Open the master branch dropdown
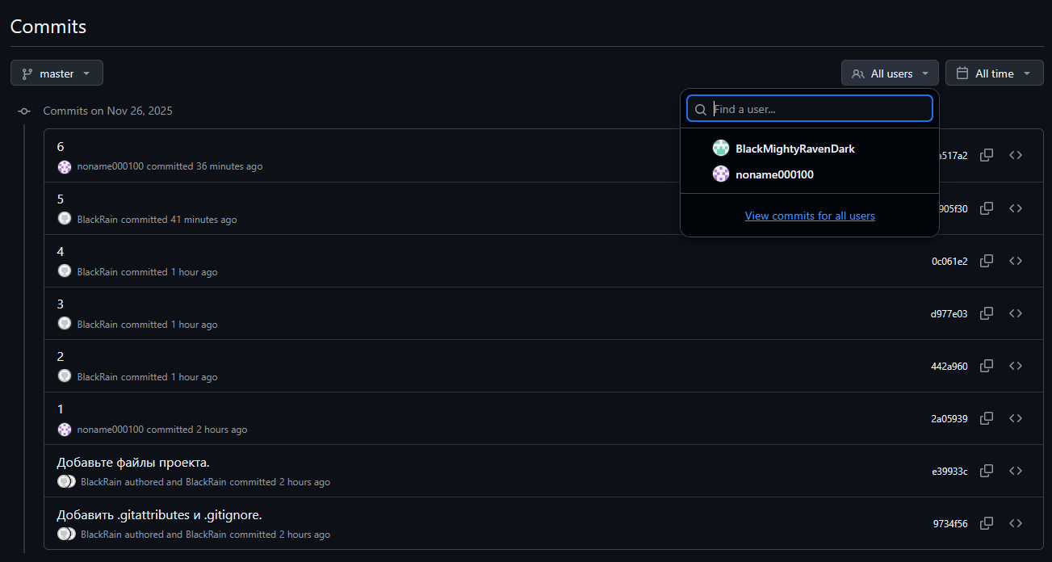1052x562 pixels. click(57, 73)
